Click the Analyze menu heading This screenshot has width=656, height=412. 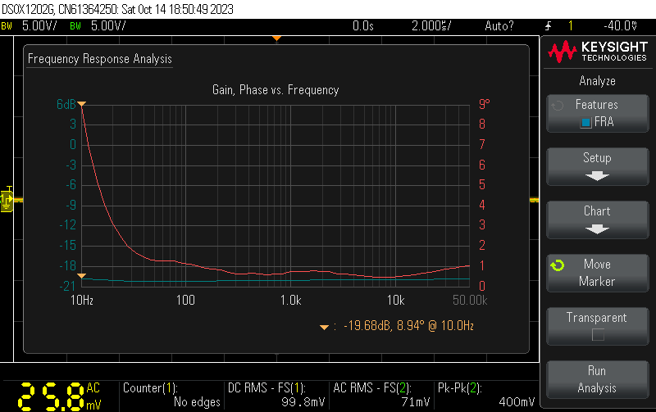(x=597, y=80)
